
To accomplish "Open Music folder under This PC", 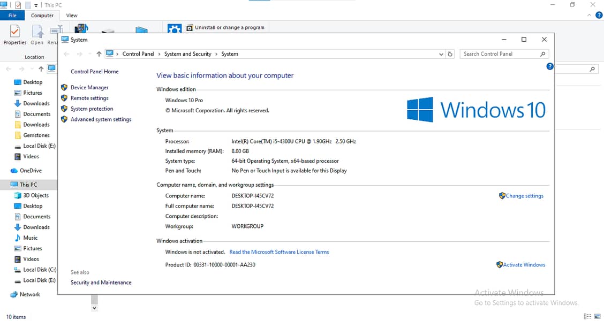I will [x=30, y=238].
